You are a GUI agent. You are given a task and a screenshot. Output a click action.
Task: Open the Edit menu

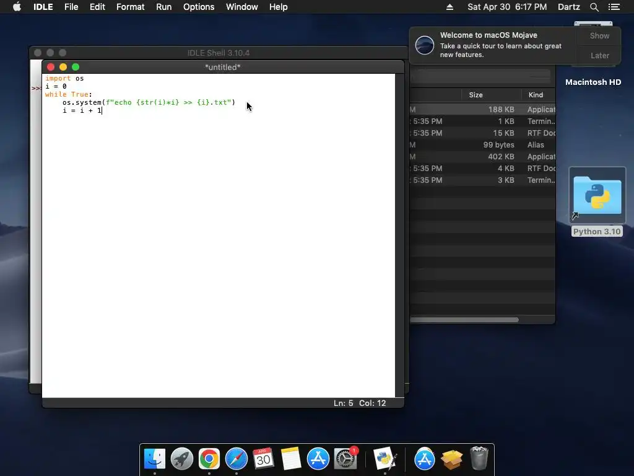click(97, 7)
